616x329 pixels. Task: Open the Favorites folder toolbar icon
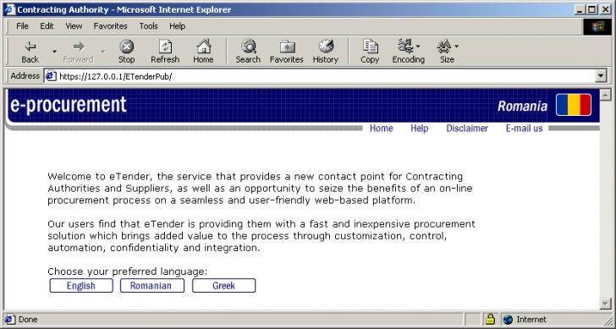pyautogui.click(x=287, y=47)
